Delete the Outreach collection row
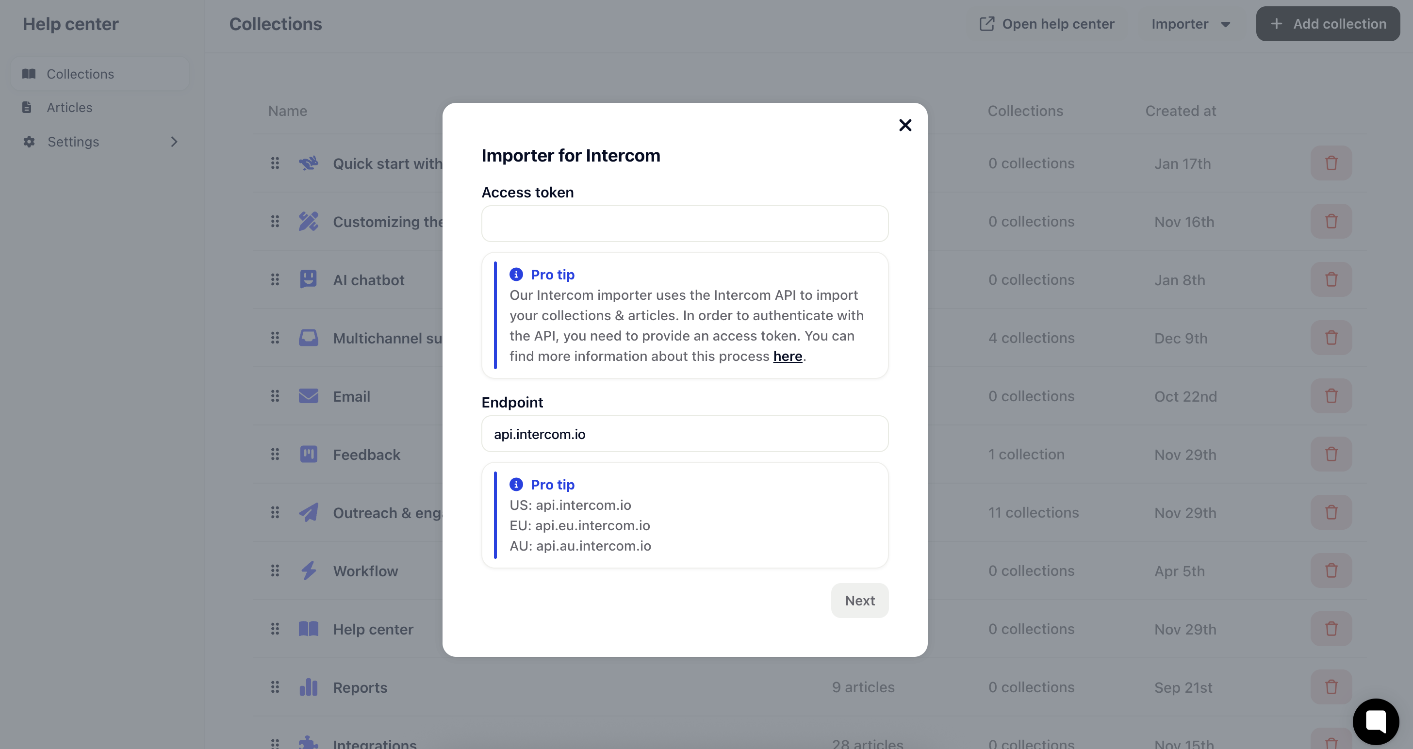 click(x=1331, y=512)
